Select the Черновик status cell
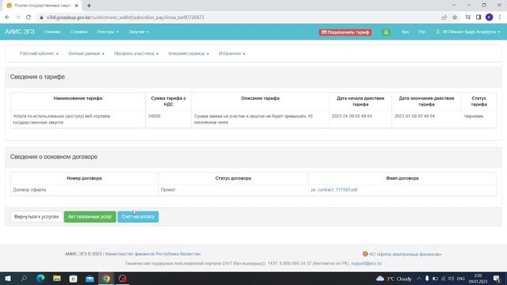This screenshot has height=285, width=507. click(x=478, y=120)
